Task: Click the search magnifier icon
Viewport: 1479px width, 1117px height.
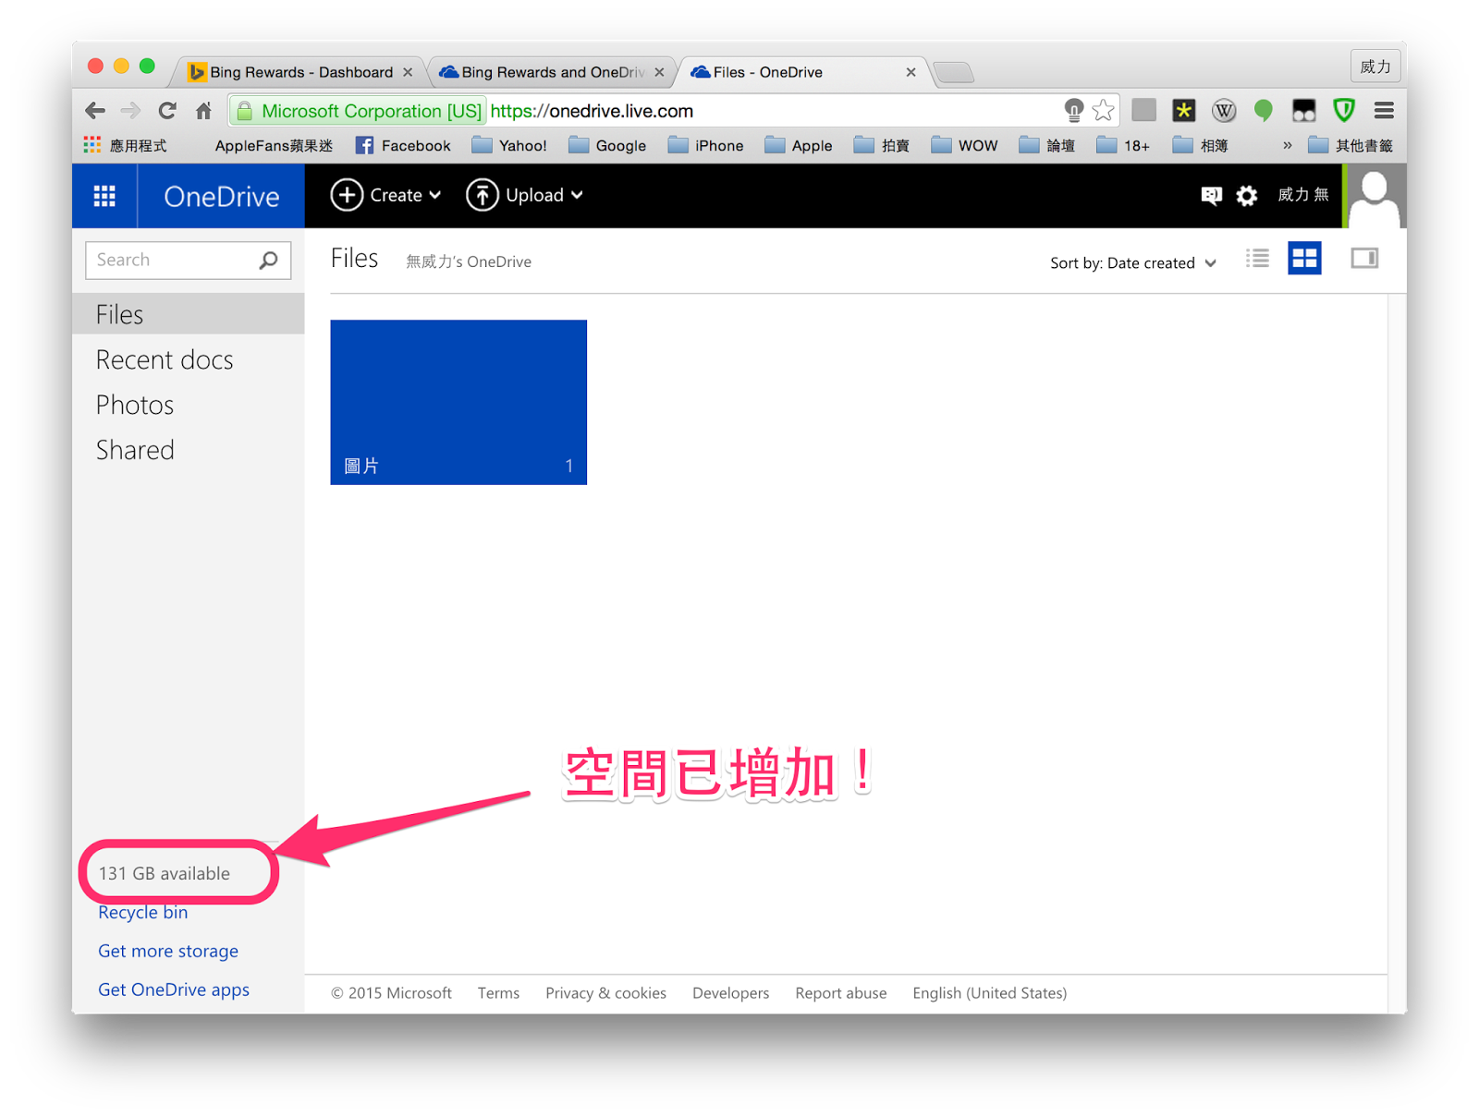Action: [268, 261]
